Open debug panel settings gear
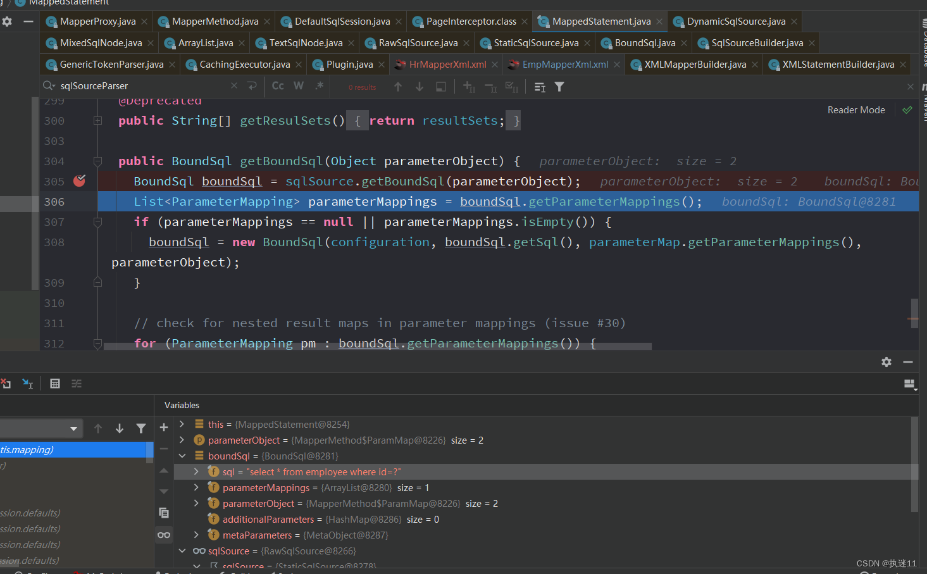Screen dimensions: 927x574 [887, 362]
